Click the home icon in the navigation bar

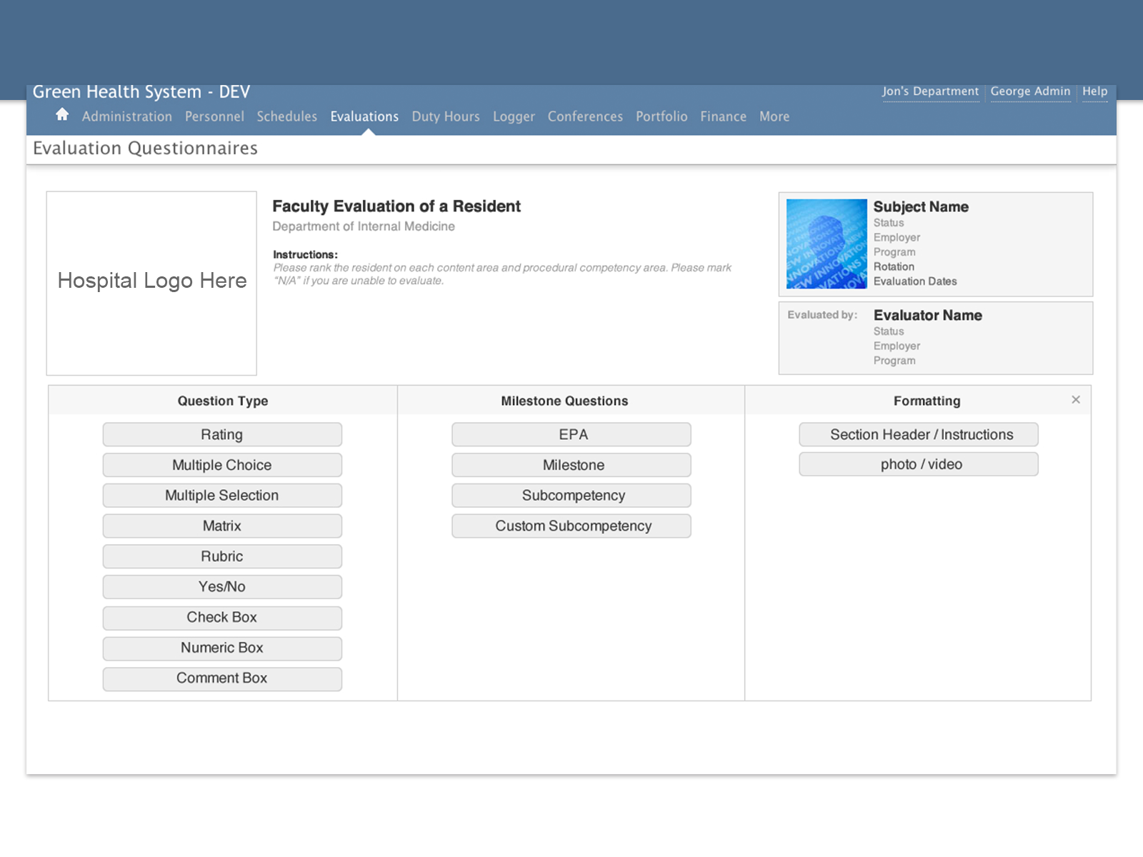point(62,114)
